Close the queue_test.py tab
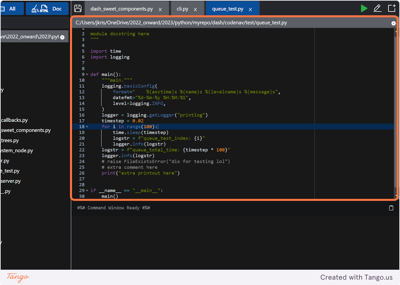400x285 pixels. click(250, 10)
